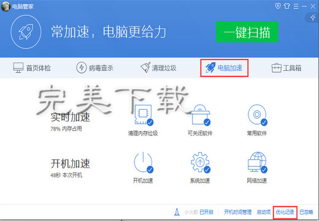This screenshot has height=221, width=319.
Task: Switch to the 病毒查杀 tab
Action: click(94, 68)
